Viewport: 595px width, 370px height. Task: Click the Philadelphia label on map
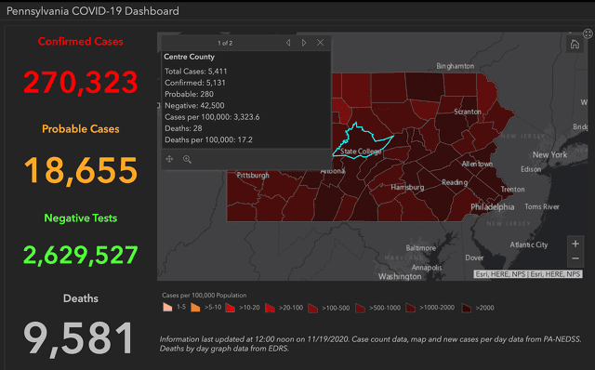click(x=492, y=206)
